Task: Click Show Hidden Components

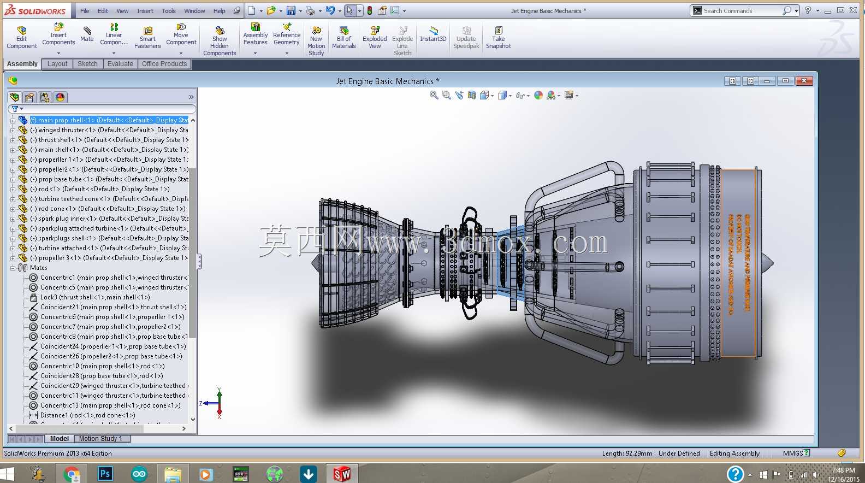Action: [220, 41]
